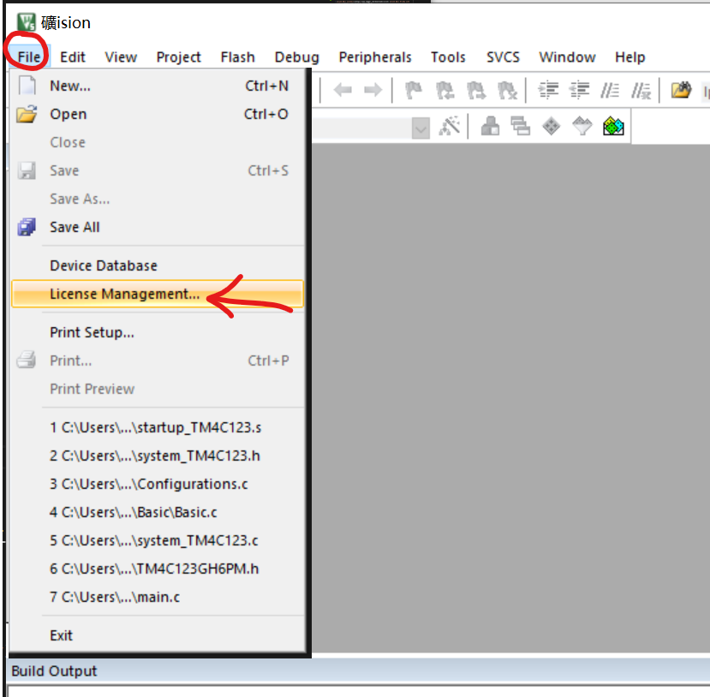Open recent file main.c
The image size is (710, 697).
pos(115,597)
